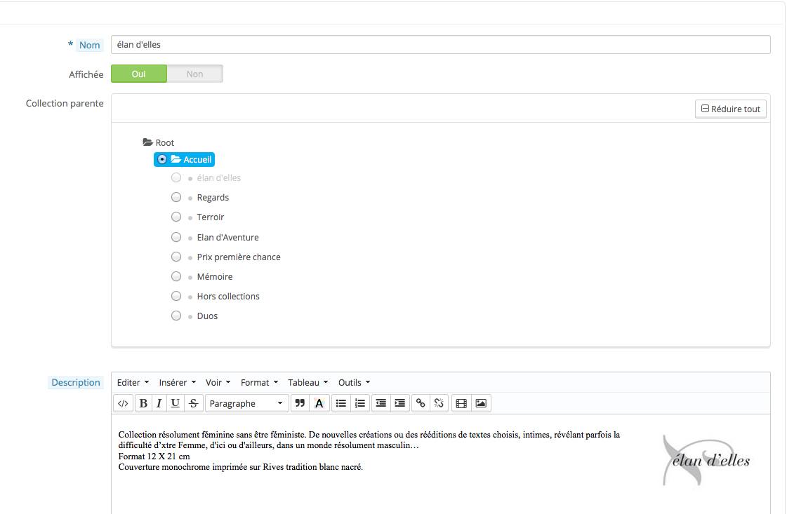Toggle bold formatting
Viewport: 787px width, 514px height.
point(143,403)
